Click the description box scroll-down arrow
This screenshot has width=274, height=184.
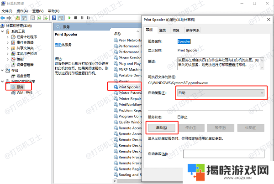[262, 68]
